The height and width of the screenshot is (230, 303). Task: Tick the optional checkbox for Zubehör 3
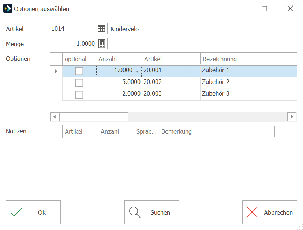pyautogui.click(x=79, y=95)
